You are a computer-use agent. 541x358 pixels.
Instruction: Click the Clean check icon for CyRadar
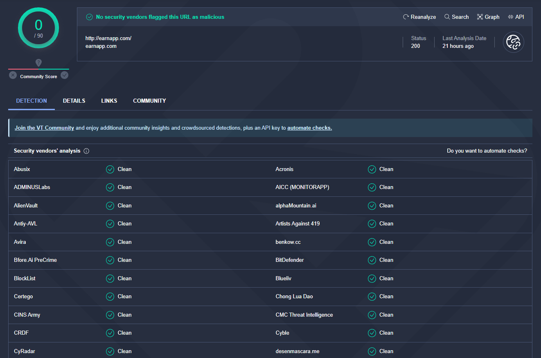pyautogui.click(x=110, y=351)
